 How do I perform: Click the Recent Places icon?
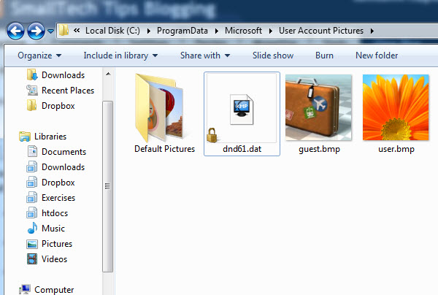pos(32,91)
